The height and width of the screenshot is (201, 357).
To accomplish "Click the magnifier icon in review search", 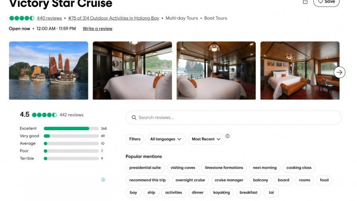I will (134, 118).
